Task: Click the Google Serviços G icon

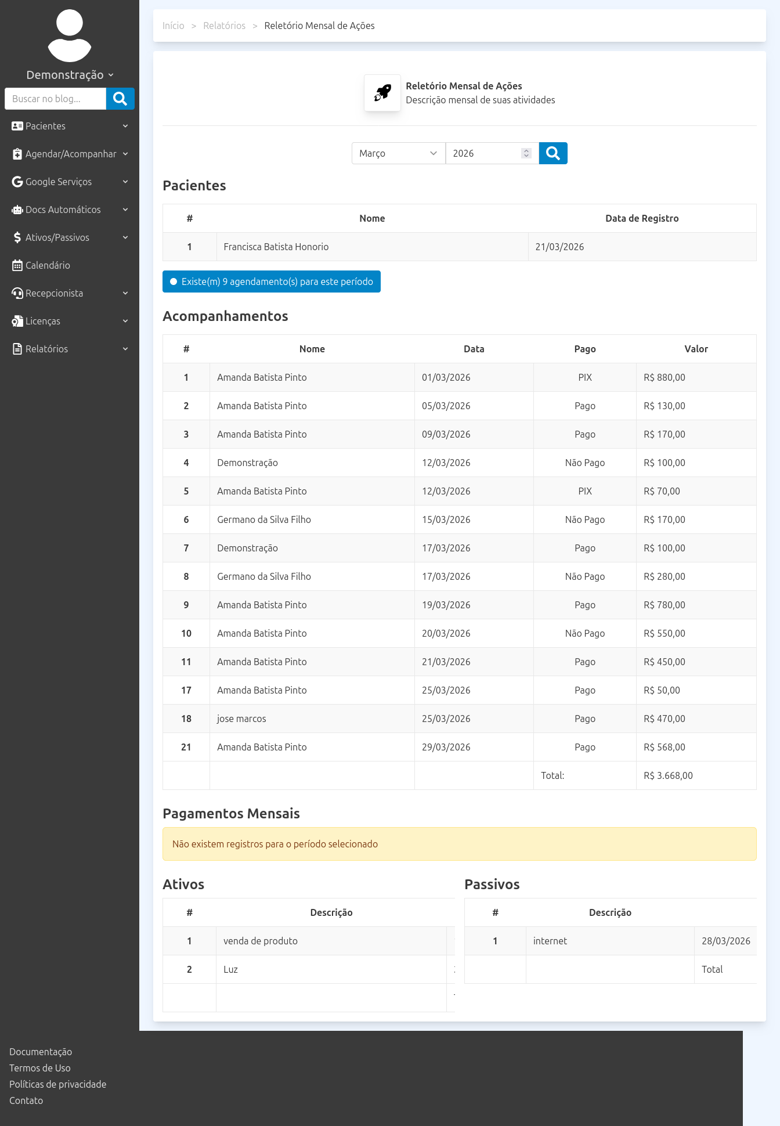Action: point(17,182)
